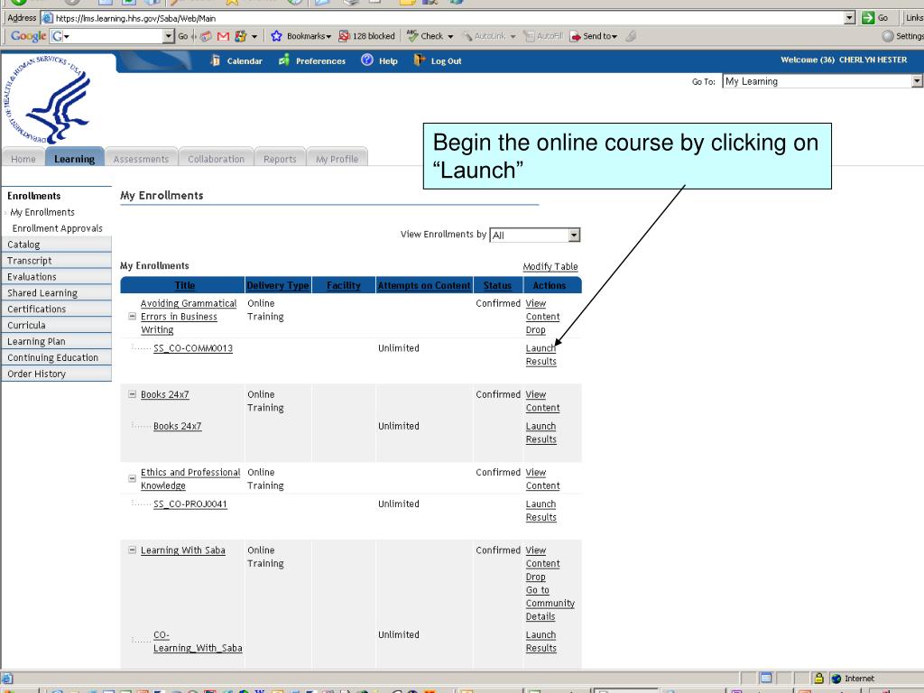The image size is (924, 693).
Task: Switch to the My Profile tab
Action: pyautogui.click(x=337, y=159)
